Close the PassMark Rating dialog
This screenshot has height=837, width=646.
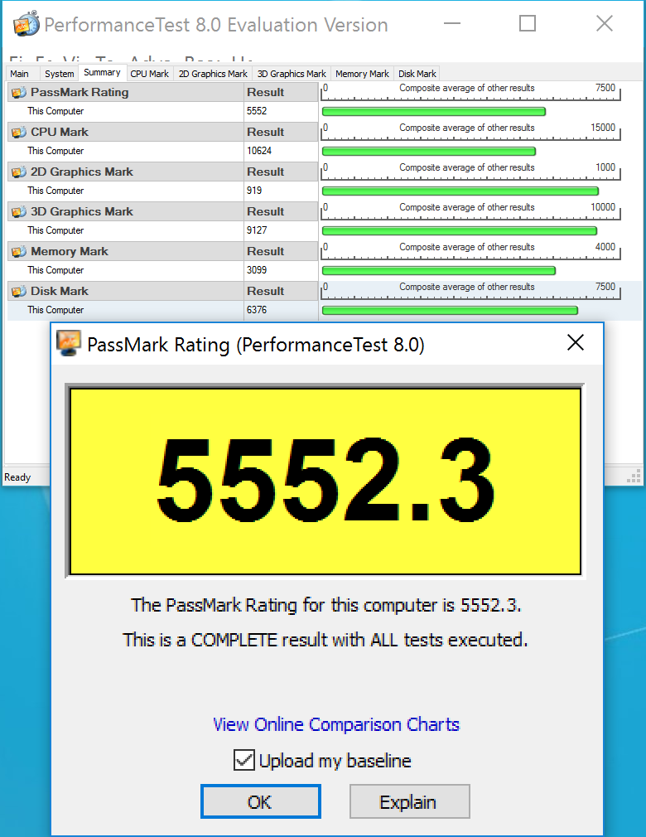tap(576, 343)
